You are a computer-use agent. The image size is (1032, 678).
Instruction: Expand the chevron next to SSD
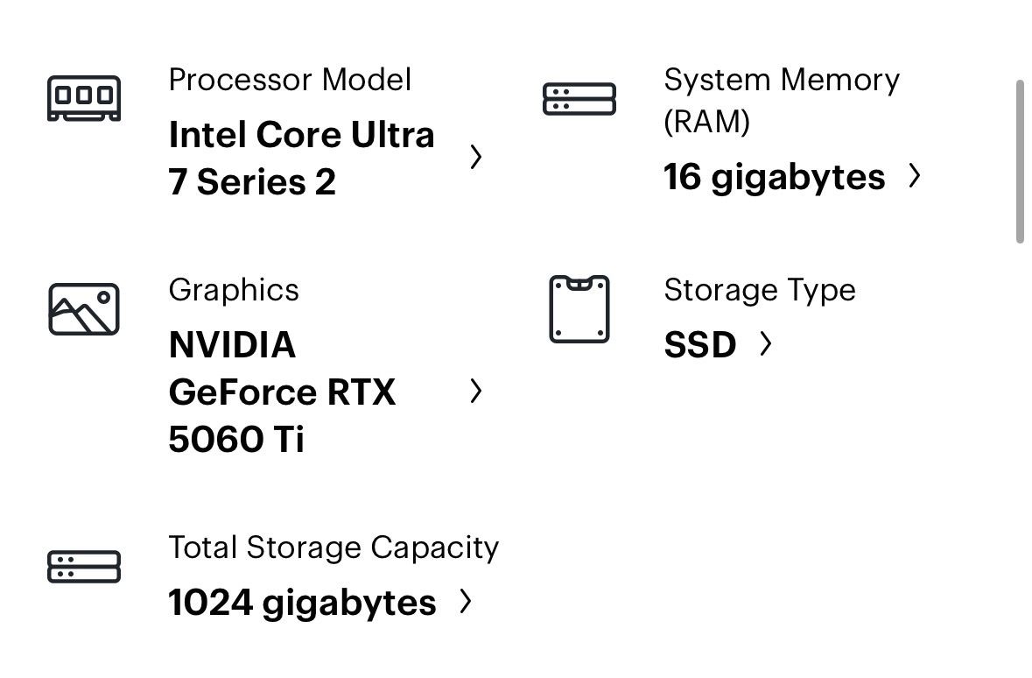tap(766, 344)
